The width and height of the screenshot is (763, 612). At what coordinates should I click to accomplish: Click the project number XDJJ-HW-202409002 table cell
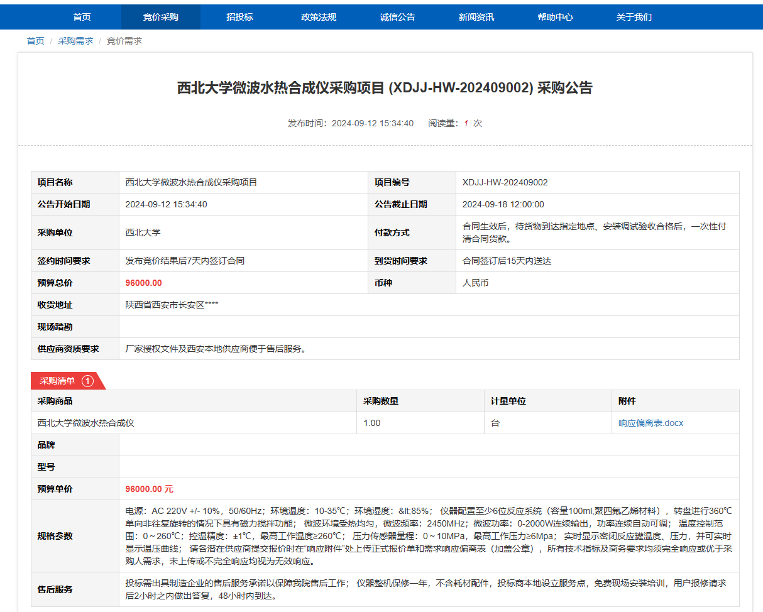505,182
